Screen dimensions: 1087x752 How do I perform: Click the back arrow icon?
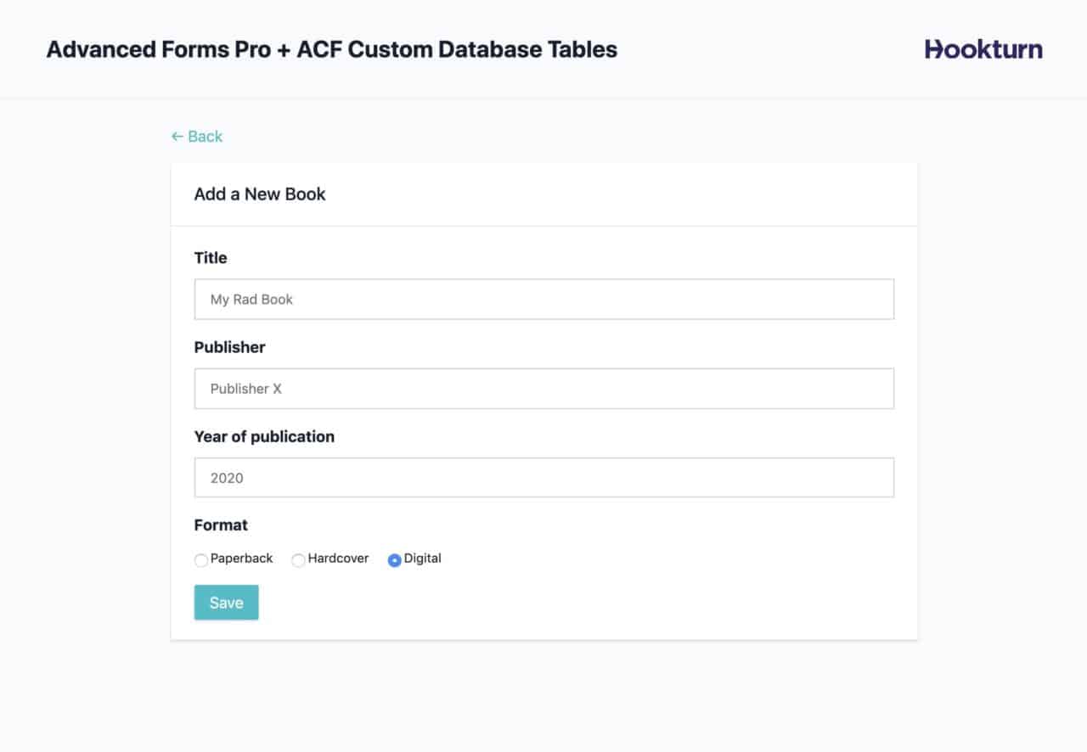(x=177, y=136)
